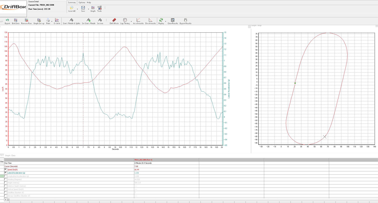Enable the Longitudinal Acceleration (g) checkbox
Screen dimensions: 378x203
click(6, 176)
